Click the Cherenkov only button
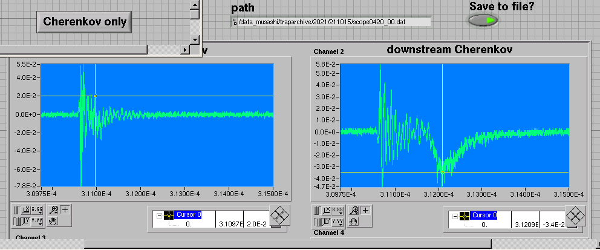600x250 pixels. (84, 22)
